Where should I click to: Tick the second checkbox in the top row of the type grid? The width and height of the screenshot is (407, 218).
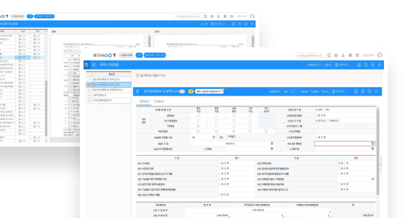click(216, 116)
